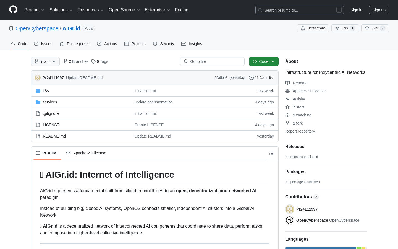Click inside the Go to file field
This screenshot has height=249, width=398.
coord(212,61)
